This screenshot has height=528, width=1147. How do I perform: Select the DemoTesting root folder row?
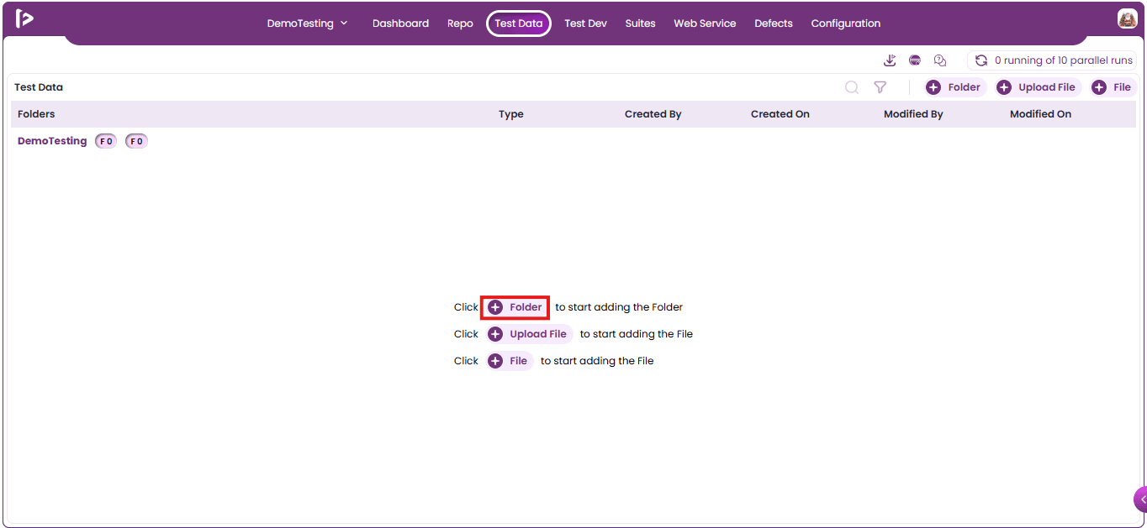573,141
